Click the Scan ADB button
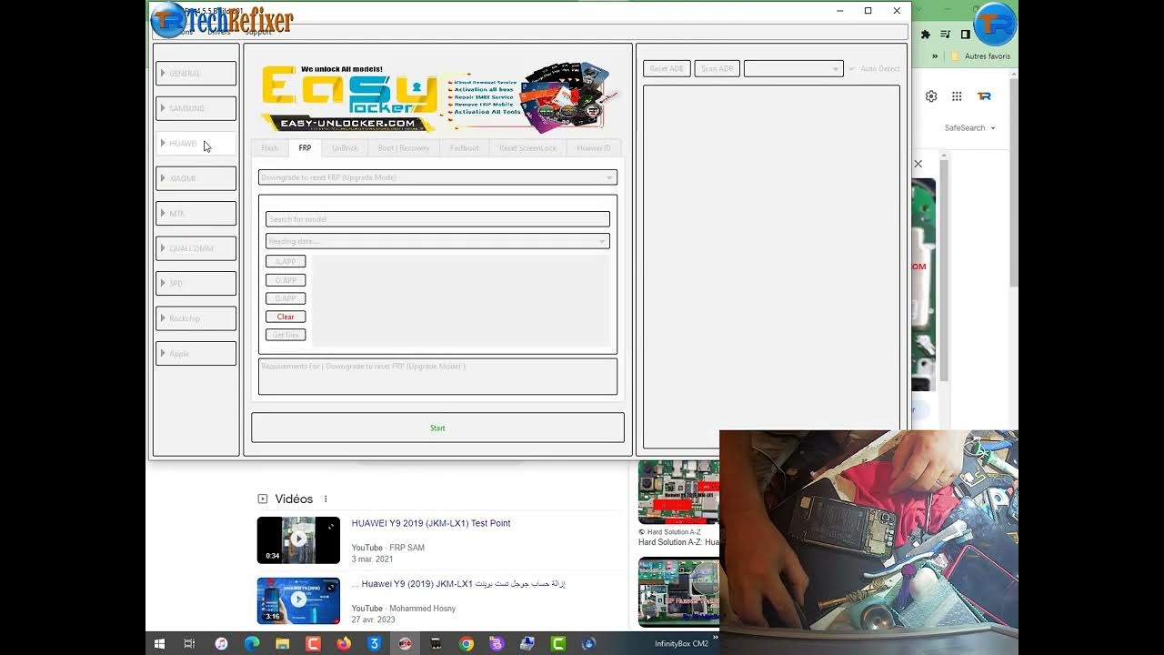This screenshot has width=1164, height=655. (717, 69)
